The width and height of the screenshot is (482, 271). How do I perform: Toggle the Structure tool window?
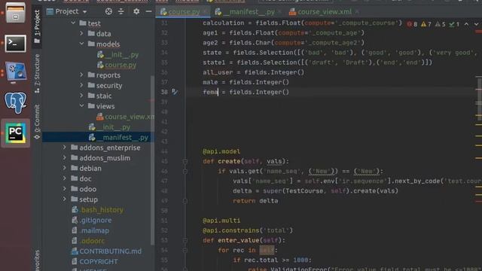37,74
